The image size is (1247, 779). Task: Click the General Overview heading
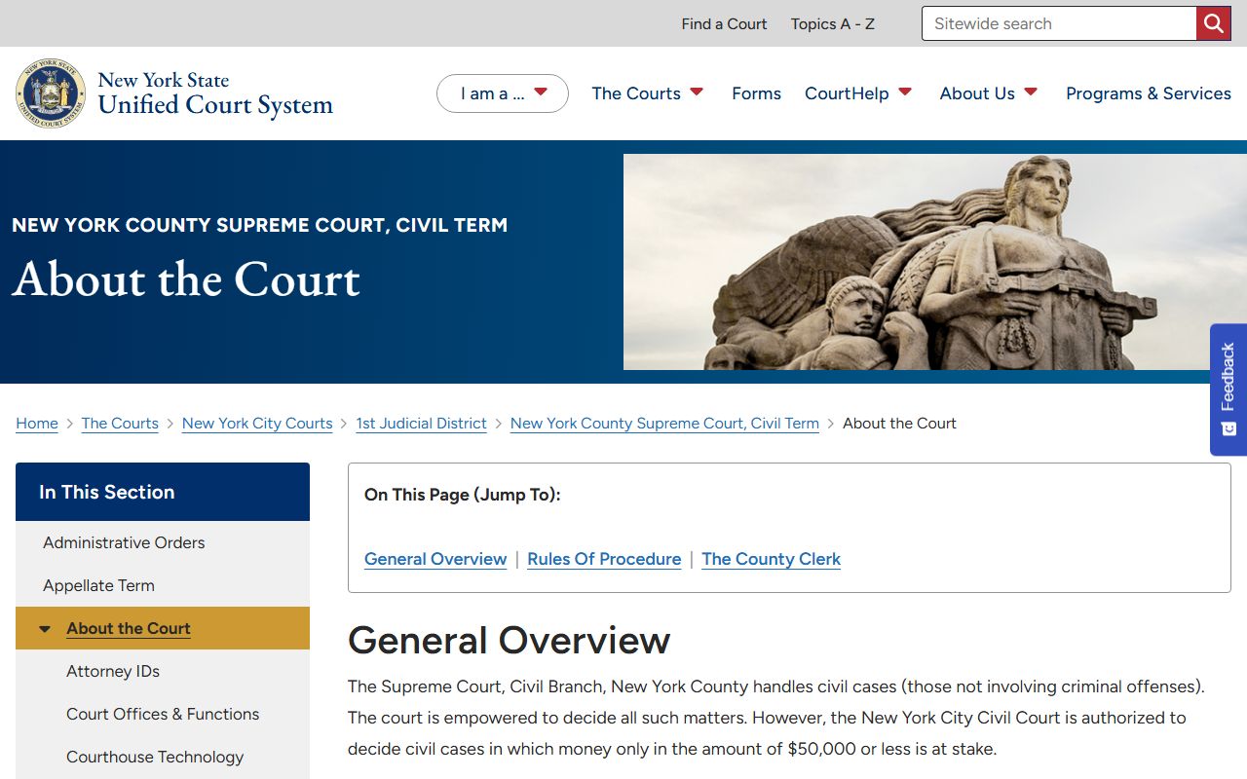pyautogui.click(x=510, y=640)
